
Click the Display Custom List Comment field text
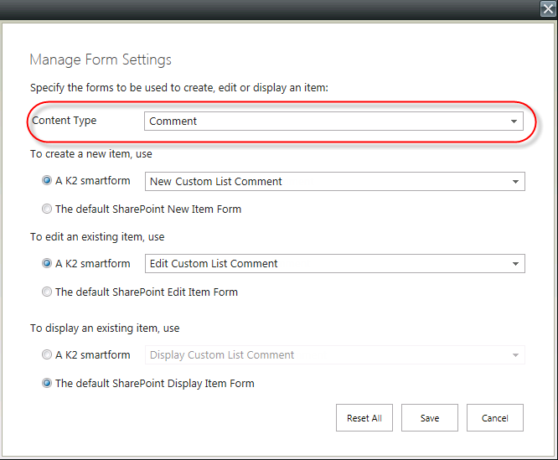[x=222, y=355]
